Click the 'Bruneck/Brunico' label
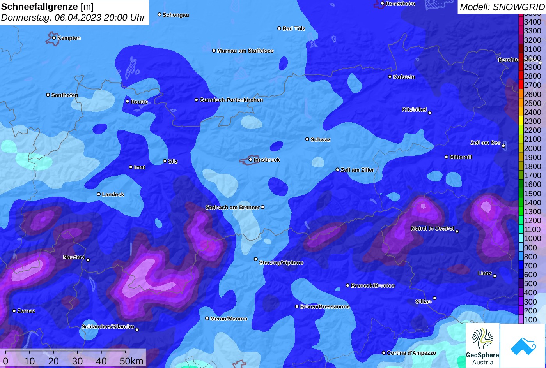The image size is (546, 368). click(x=373, y=286)
